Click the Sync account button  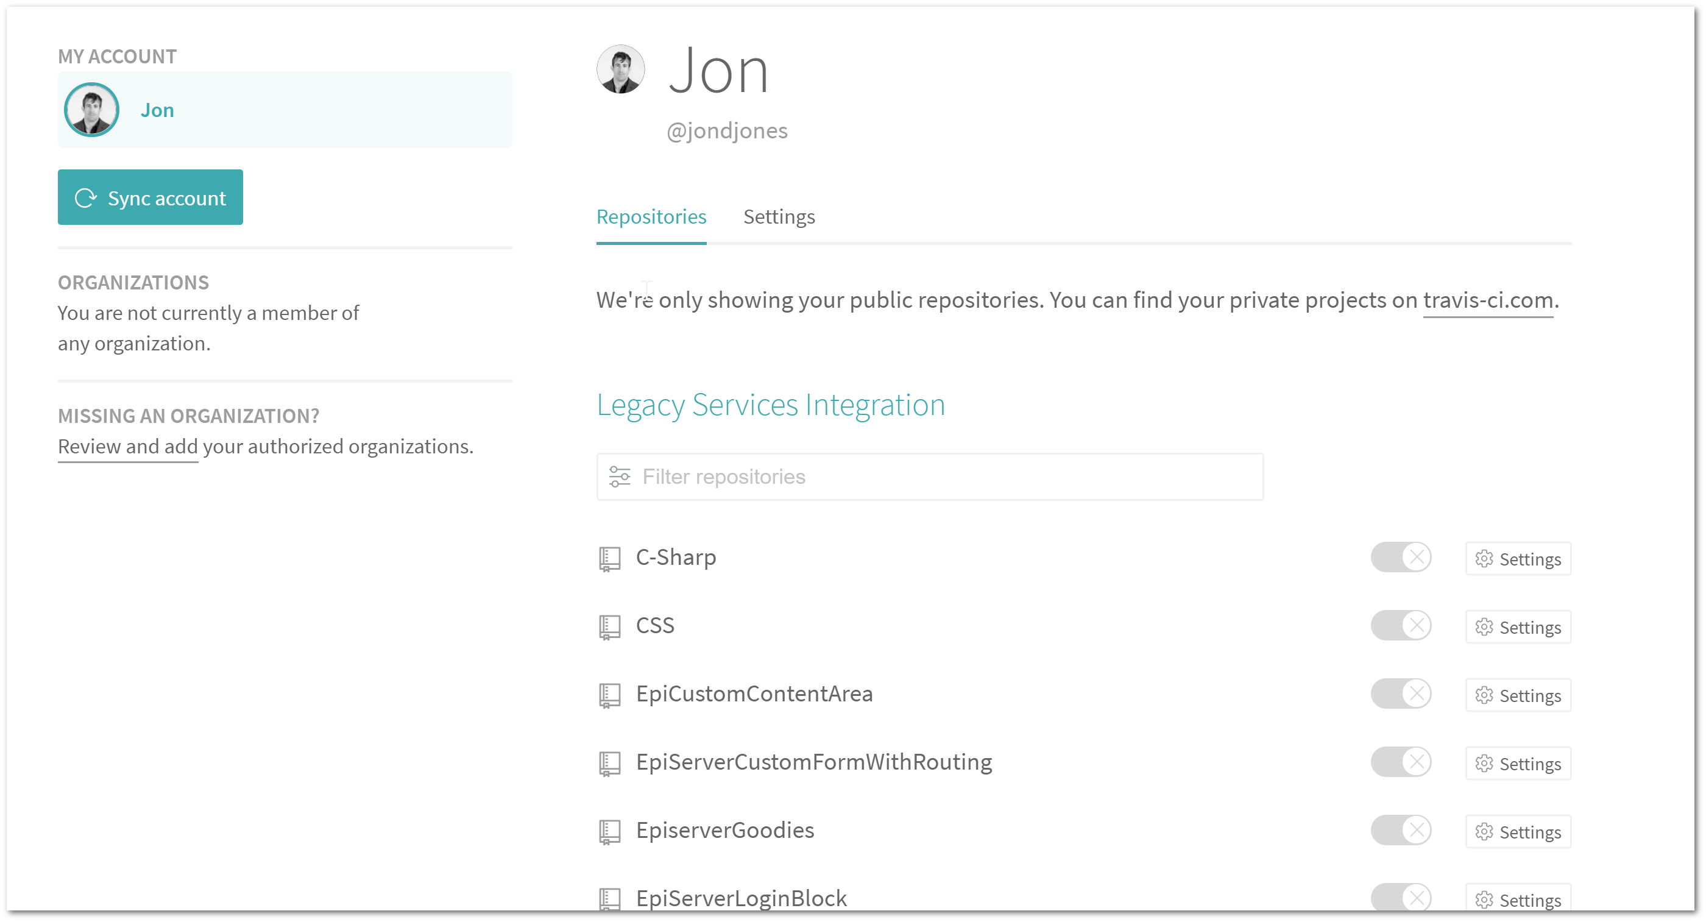[150, 197]
